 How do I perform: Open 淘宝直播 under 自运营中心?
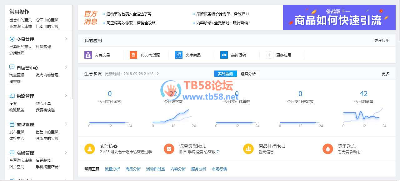click(x=17, y=75)
